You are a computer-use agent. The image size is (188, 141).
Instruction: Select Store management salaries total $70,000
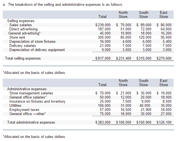tap(103, 93)
